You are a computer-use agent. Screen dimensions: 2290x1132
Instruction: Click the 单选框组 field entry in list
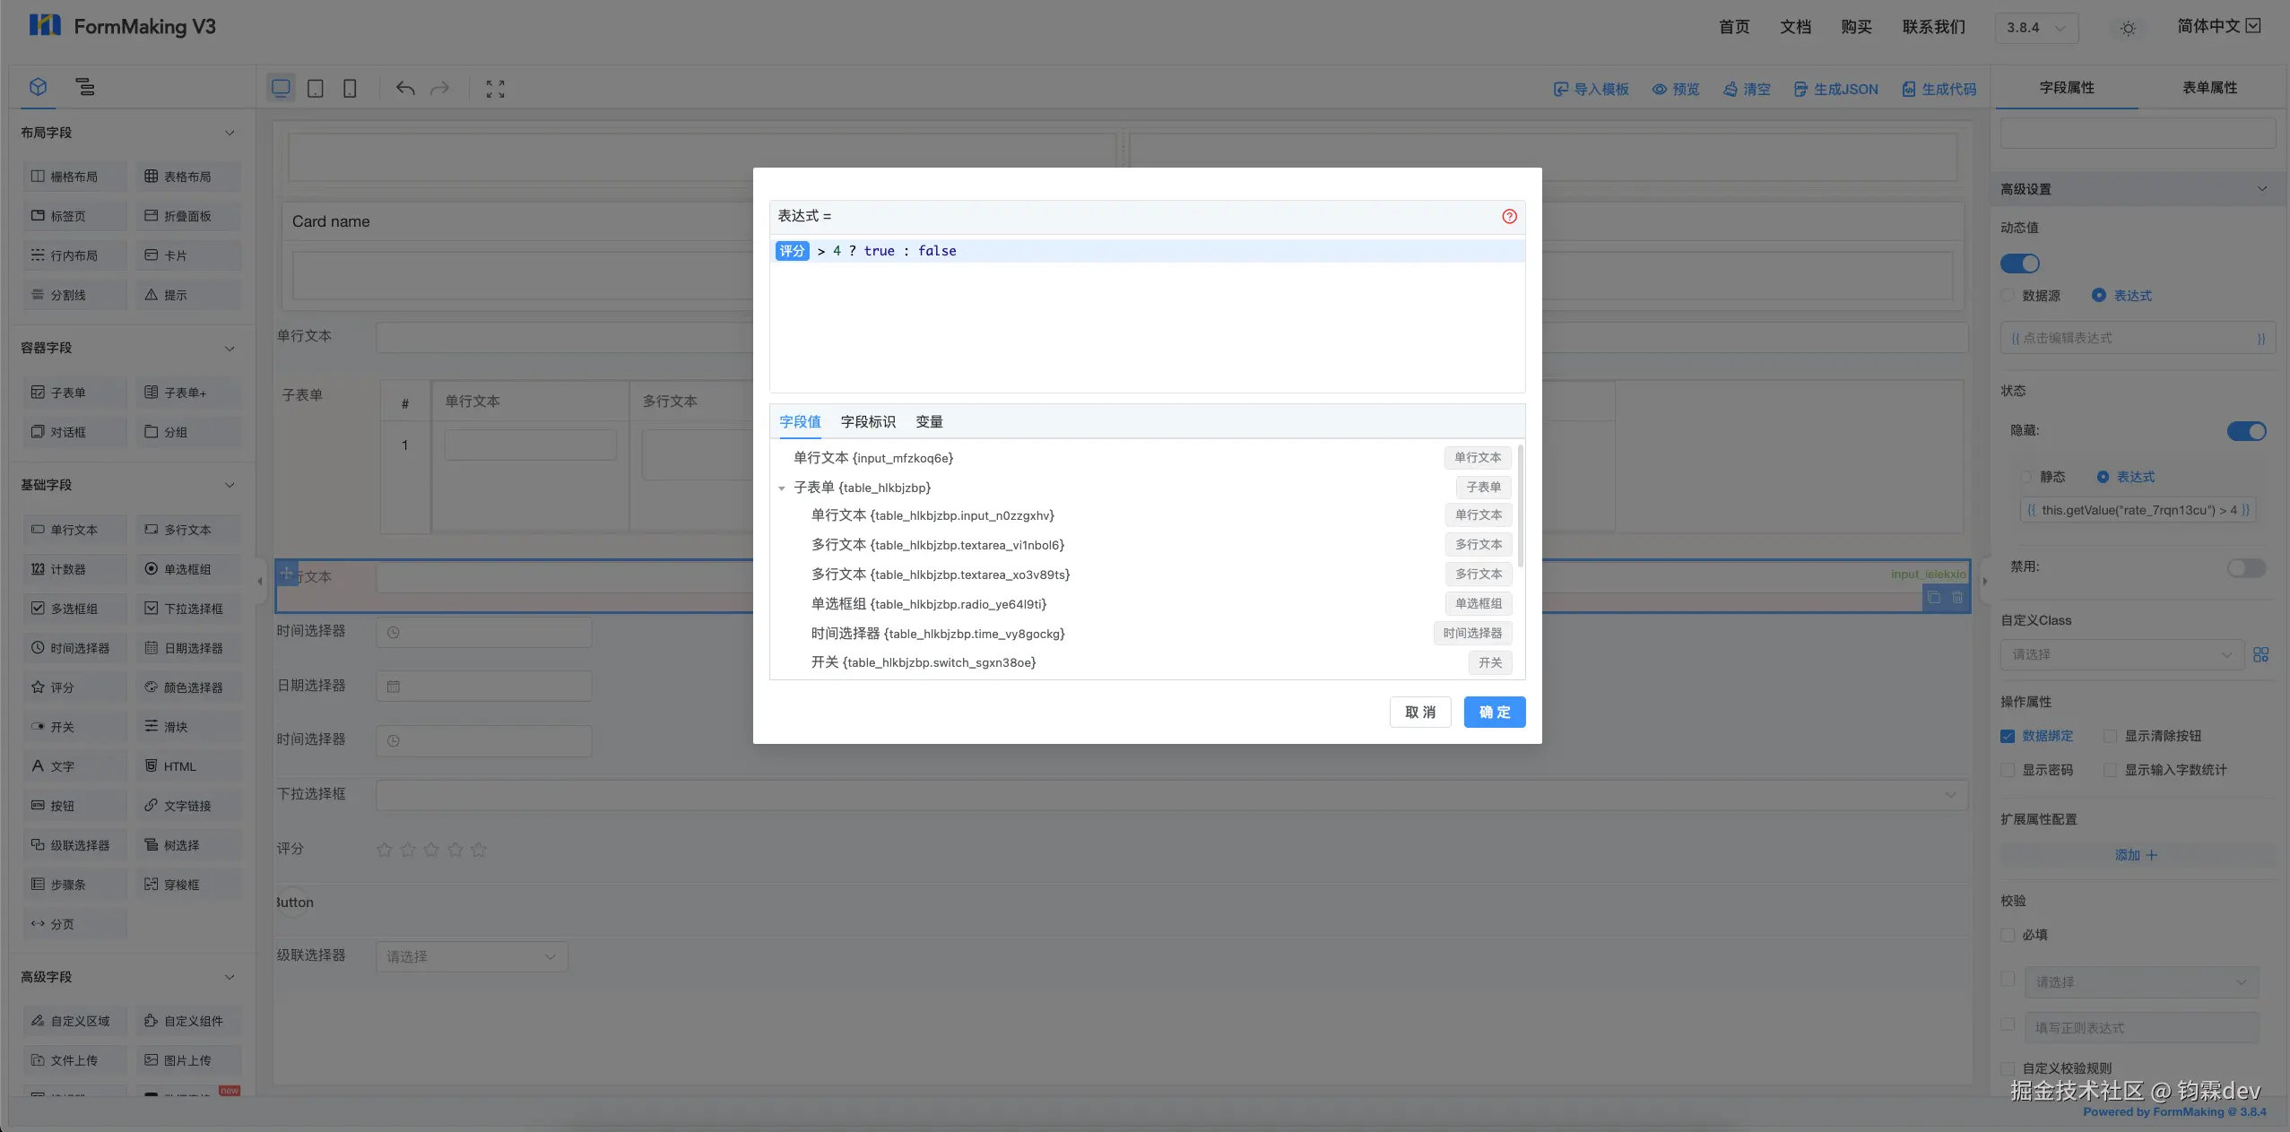pyautogui.click(x=928, y=604)
